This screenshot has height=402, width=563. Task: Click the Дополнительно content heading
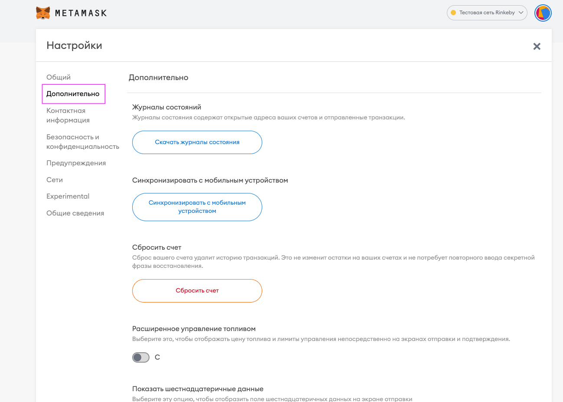click(159, 77)
